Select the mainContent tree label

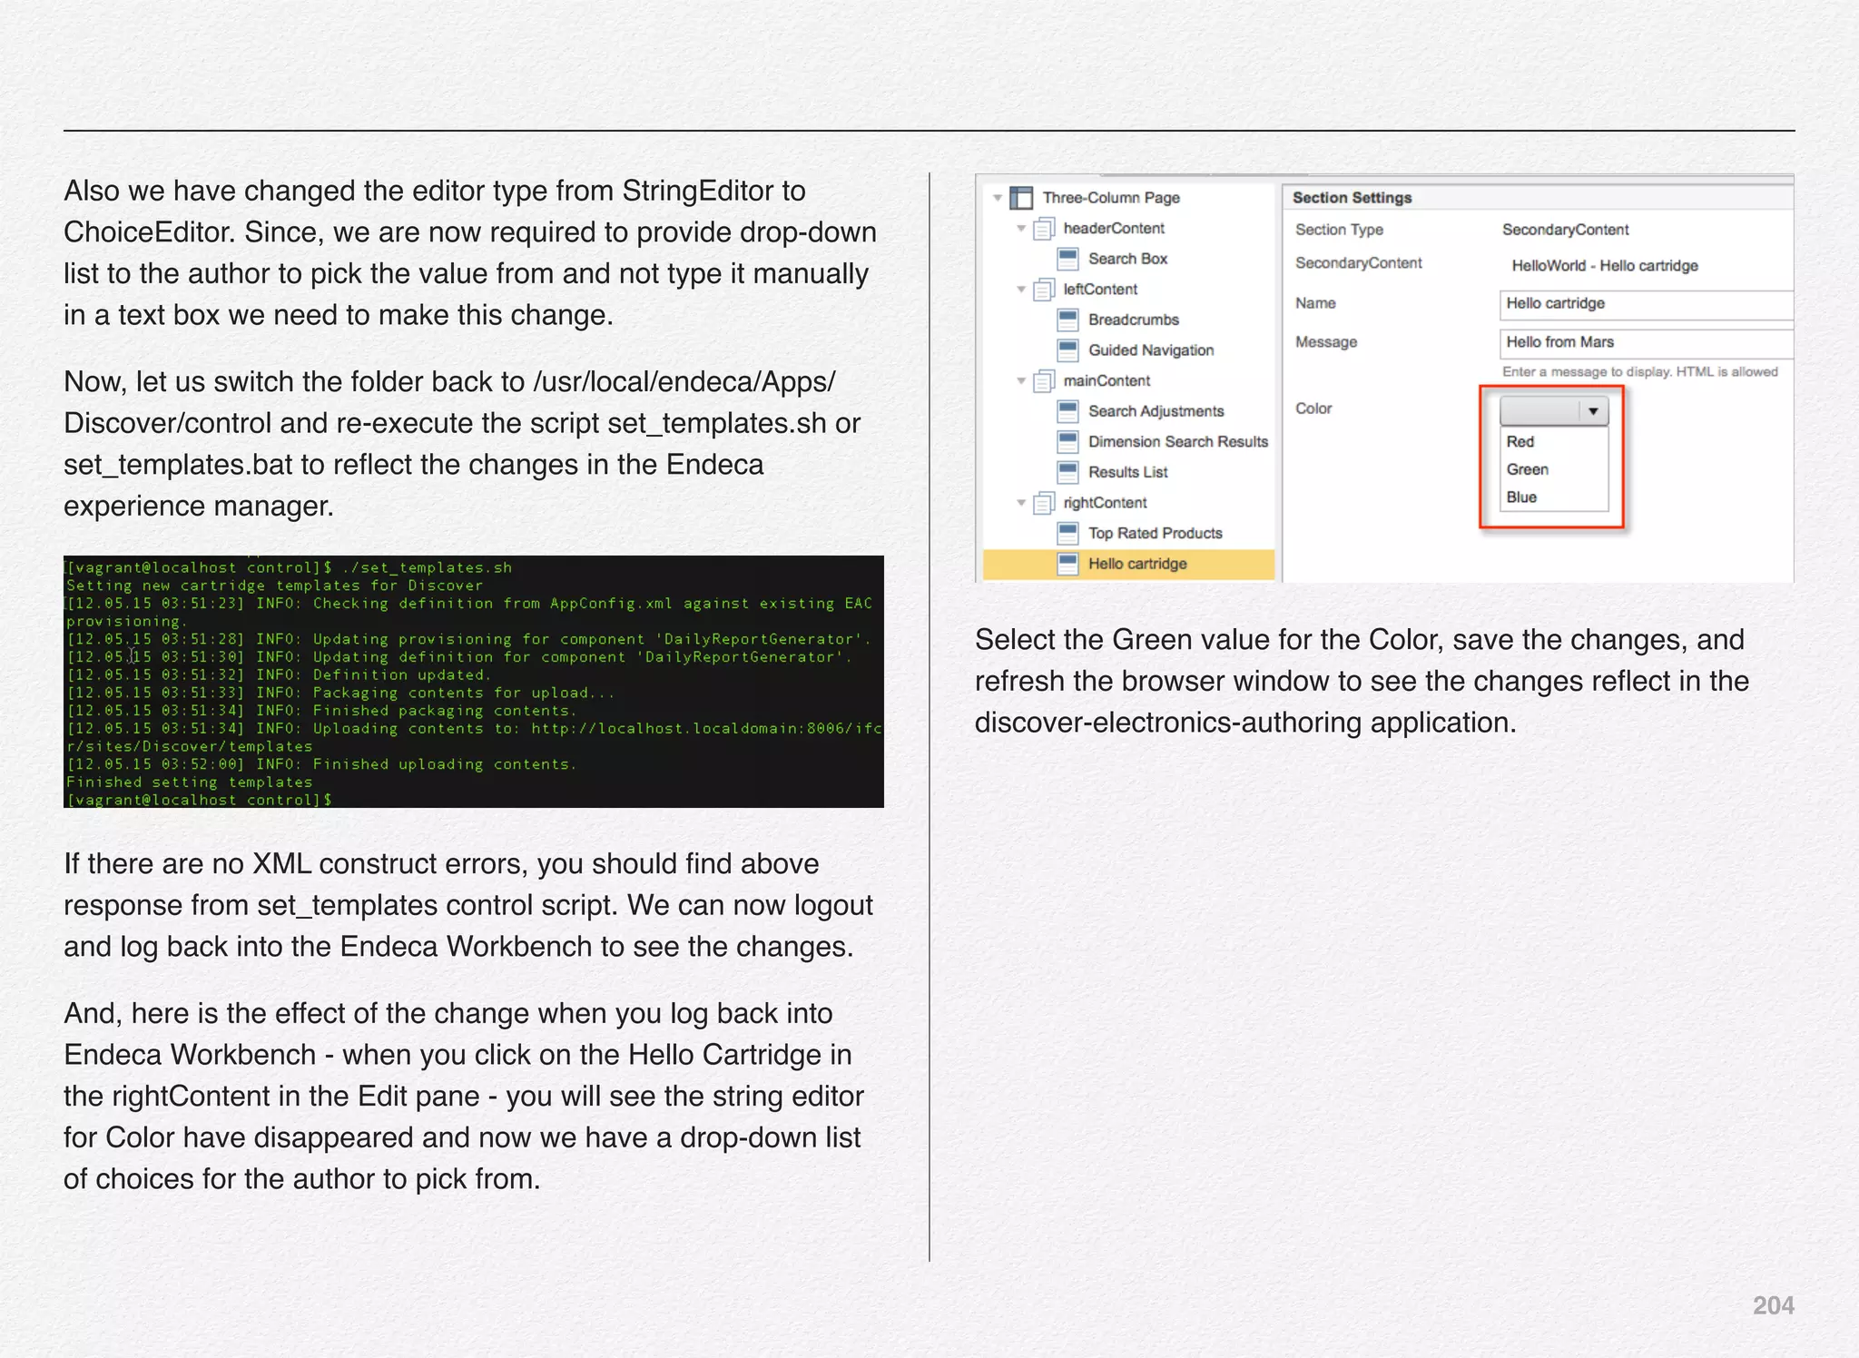coord(1107,381)
